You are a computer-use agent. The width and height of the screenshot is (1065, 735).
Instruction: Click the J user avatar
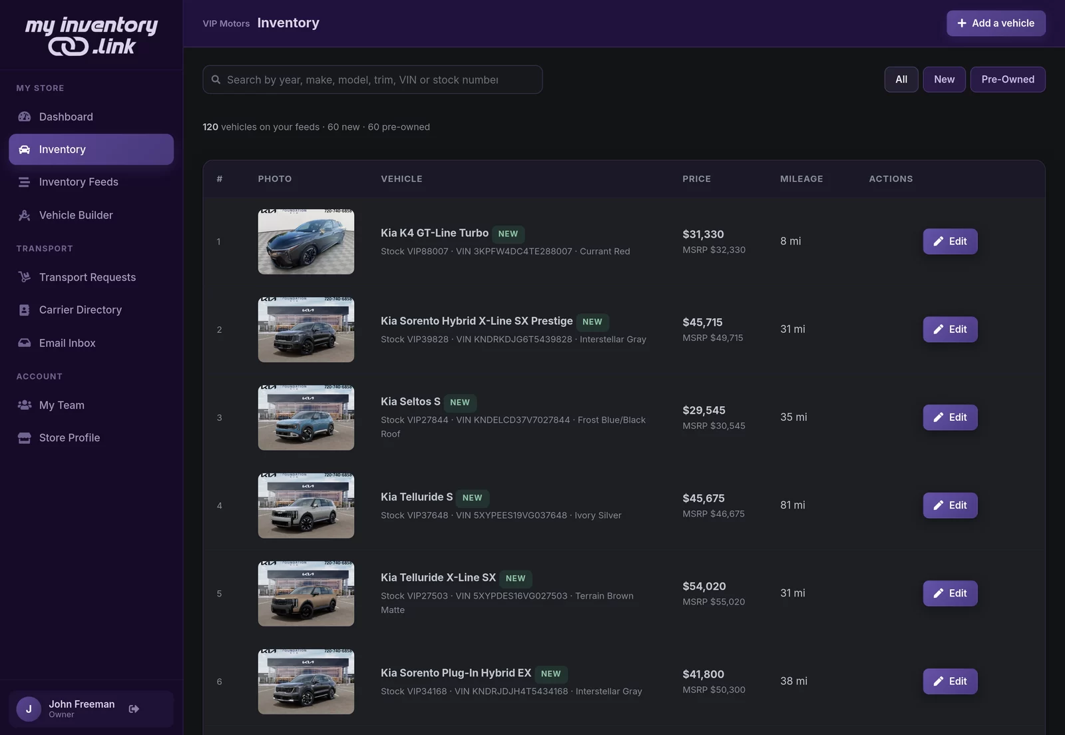pyautogui.click(x=29, y=709)
